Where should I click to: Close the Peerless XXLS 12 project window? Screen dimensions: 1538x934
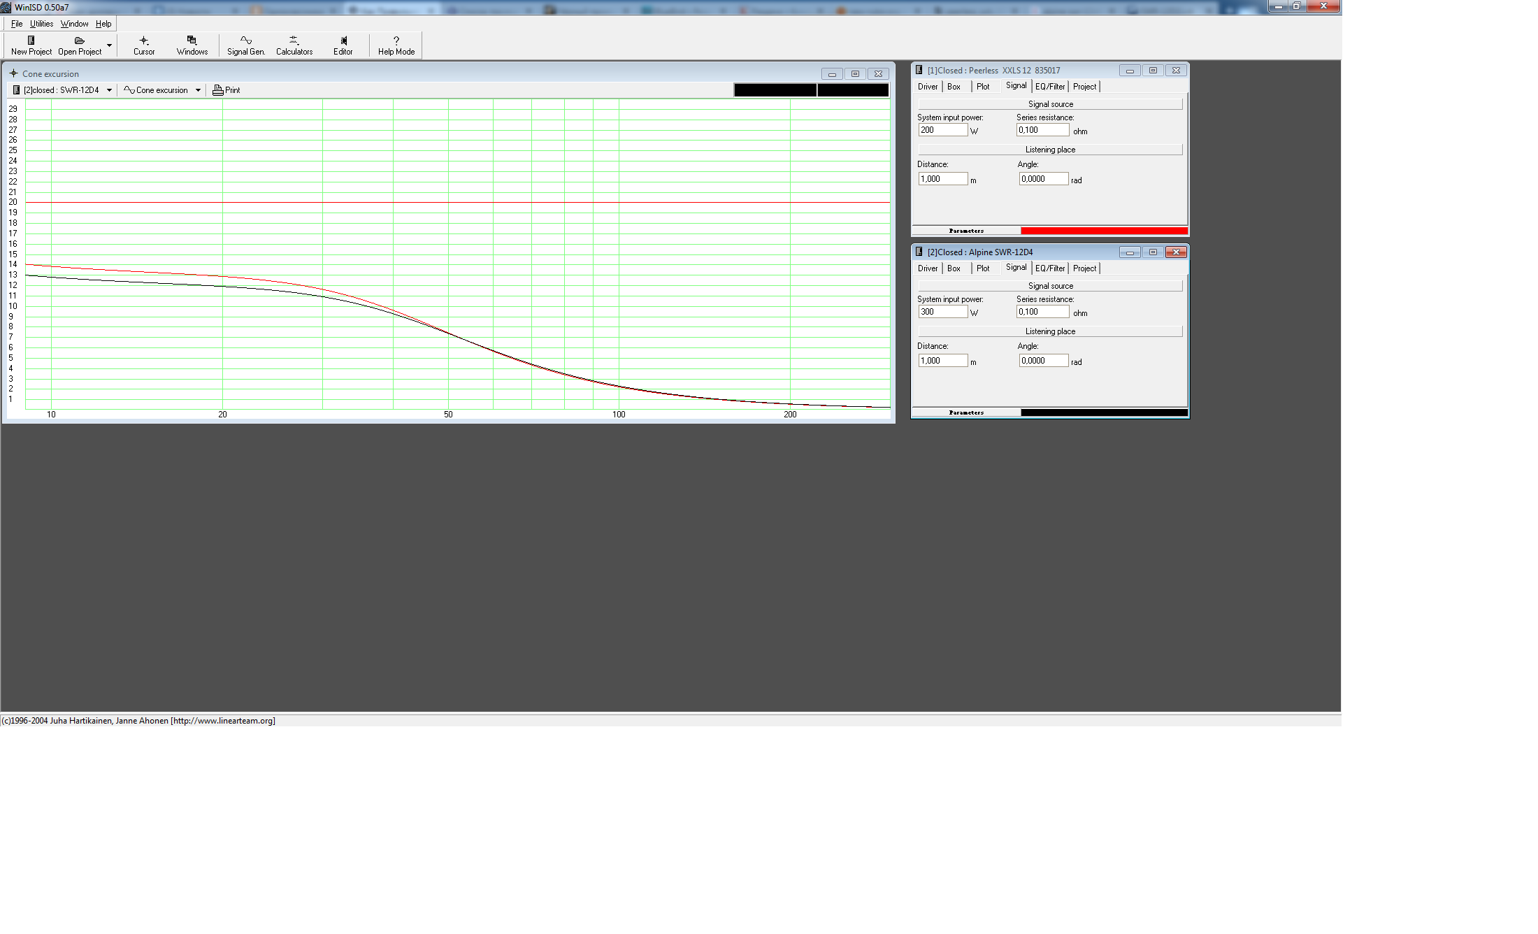[x=1177, y=71]
